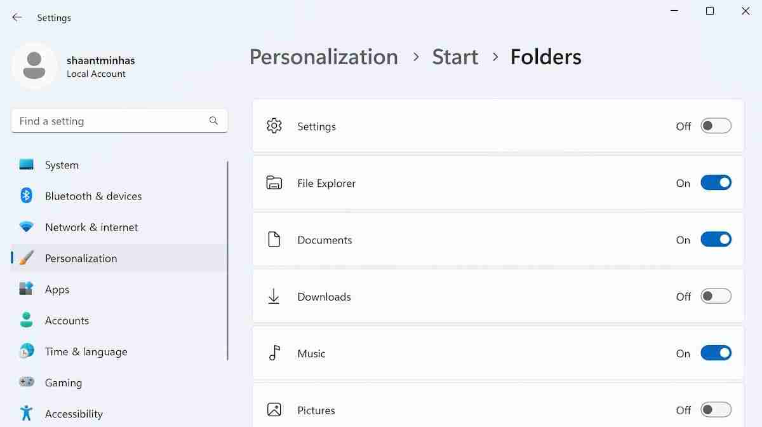Screen dimensions: 762x427
Task: Disable the Music toggle
Action: click(716, 353)
